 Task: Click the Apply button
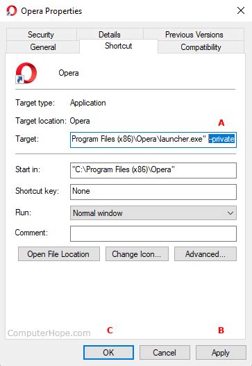click(221, 353)
